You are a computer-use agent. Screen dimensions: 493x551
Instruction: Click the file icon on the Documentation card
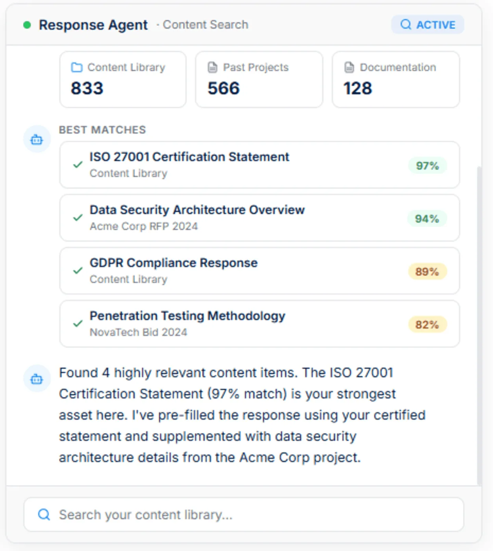349,67
